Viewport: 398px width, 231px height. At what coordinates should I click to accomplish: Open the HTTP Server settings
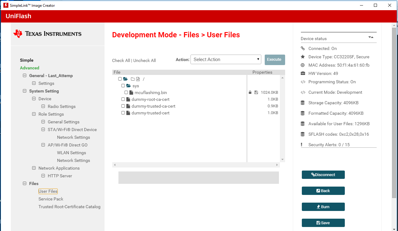point(60,176)
